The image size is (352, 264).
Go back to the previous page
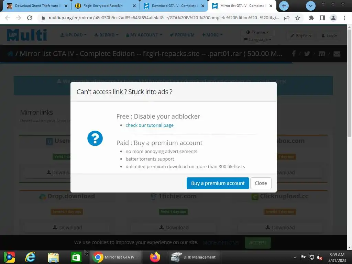pos(8,18)
